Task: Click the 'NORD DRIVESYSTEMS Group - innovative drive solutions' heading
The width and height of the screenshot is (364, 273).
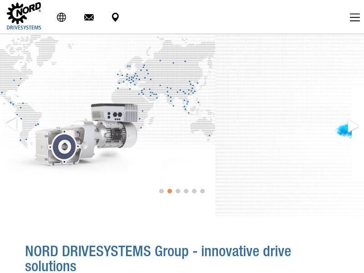Action: pos(158,258)
